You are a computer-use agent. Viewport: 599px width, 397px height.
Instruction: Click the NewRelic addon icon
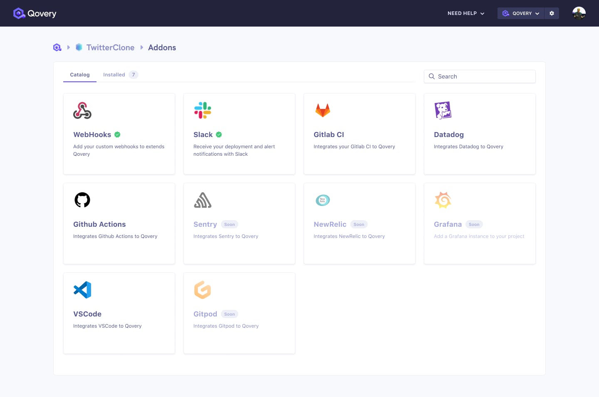tap(323, 200)
